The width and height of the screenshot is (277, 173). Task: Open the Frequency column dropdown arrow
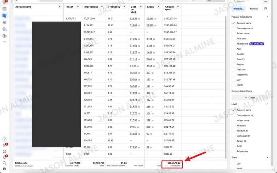124,7
